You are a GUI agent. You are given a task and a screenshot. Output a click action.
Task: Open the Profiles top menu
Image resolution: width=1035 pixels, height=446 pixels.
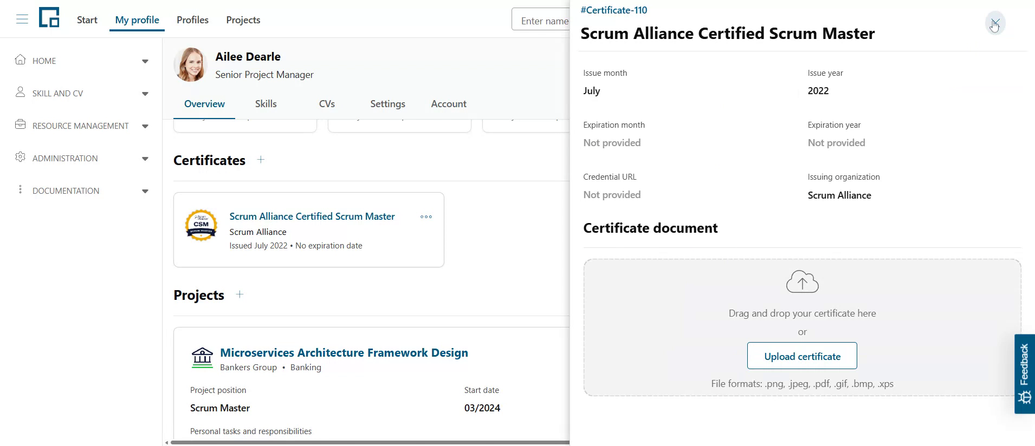(x=192, y=20)
